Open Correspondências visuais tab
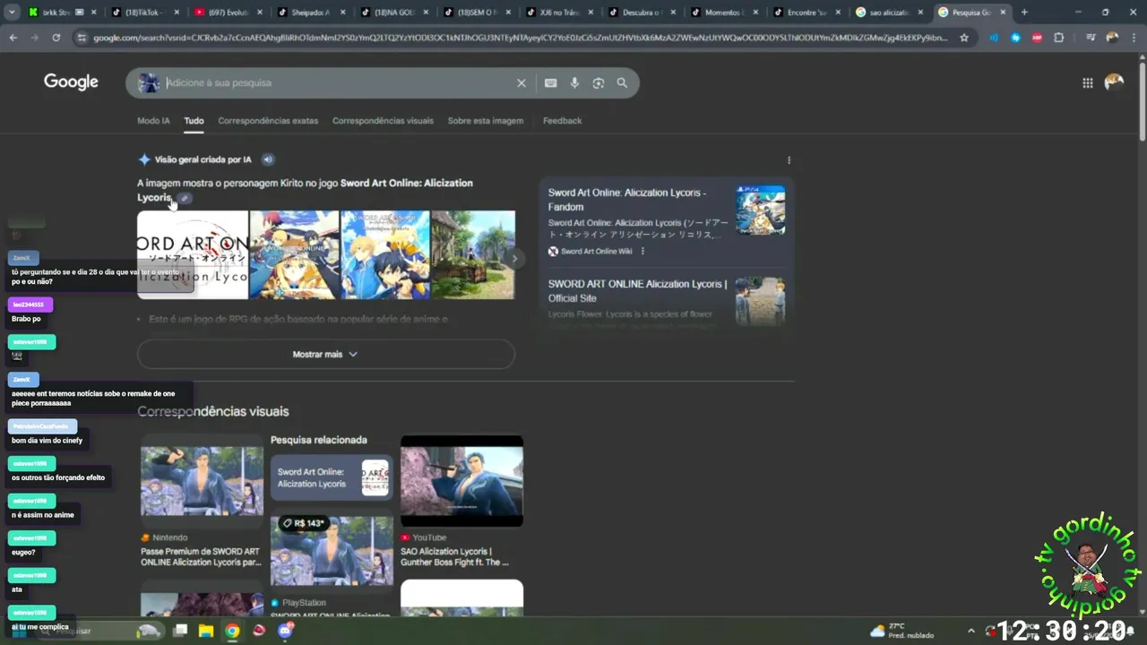Viewport: 1147px width, 645px height. pos(383,121)
